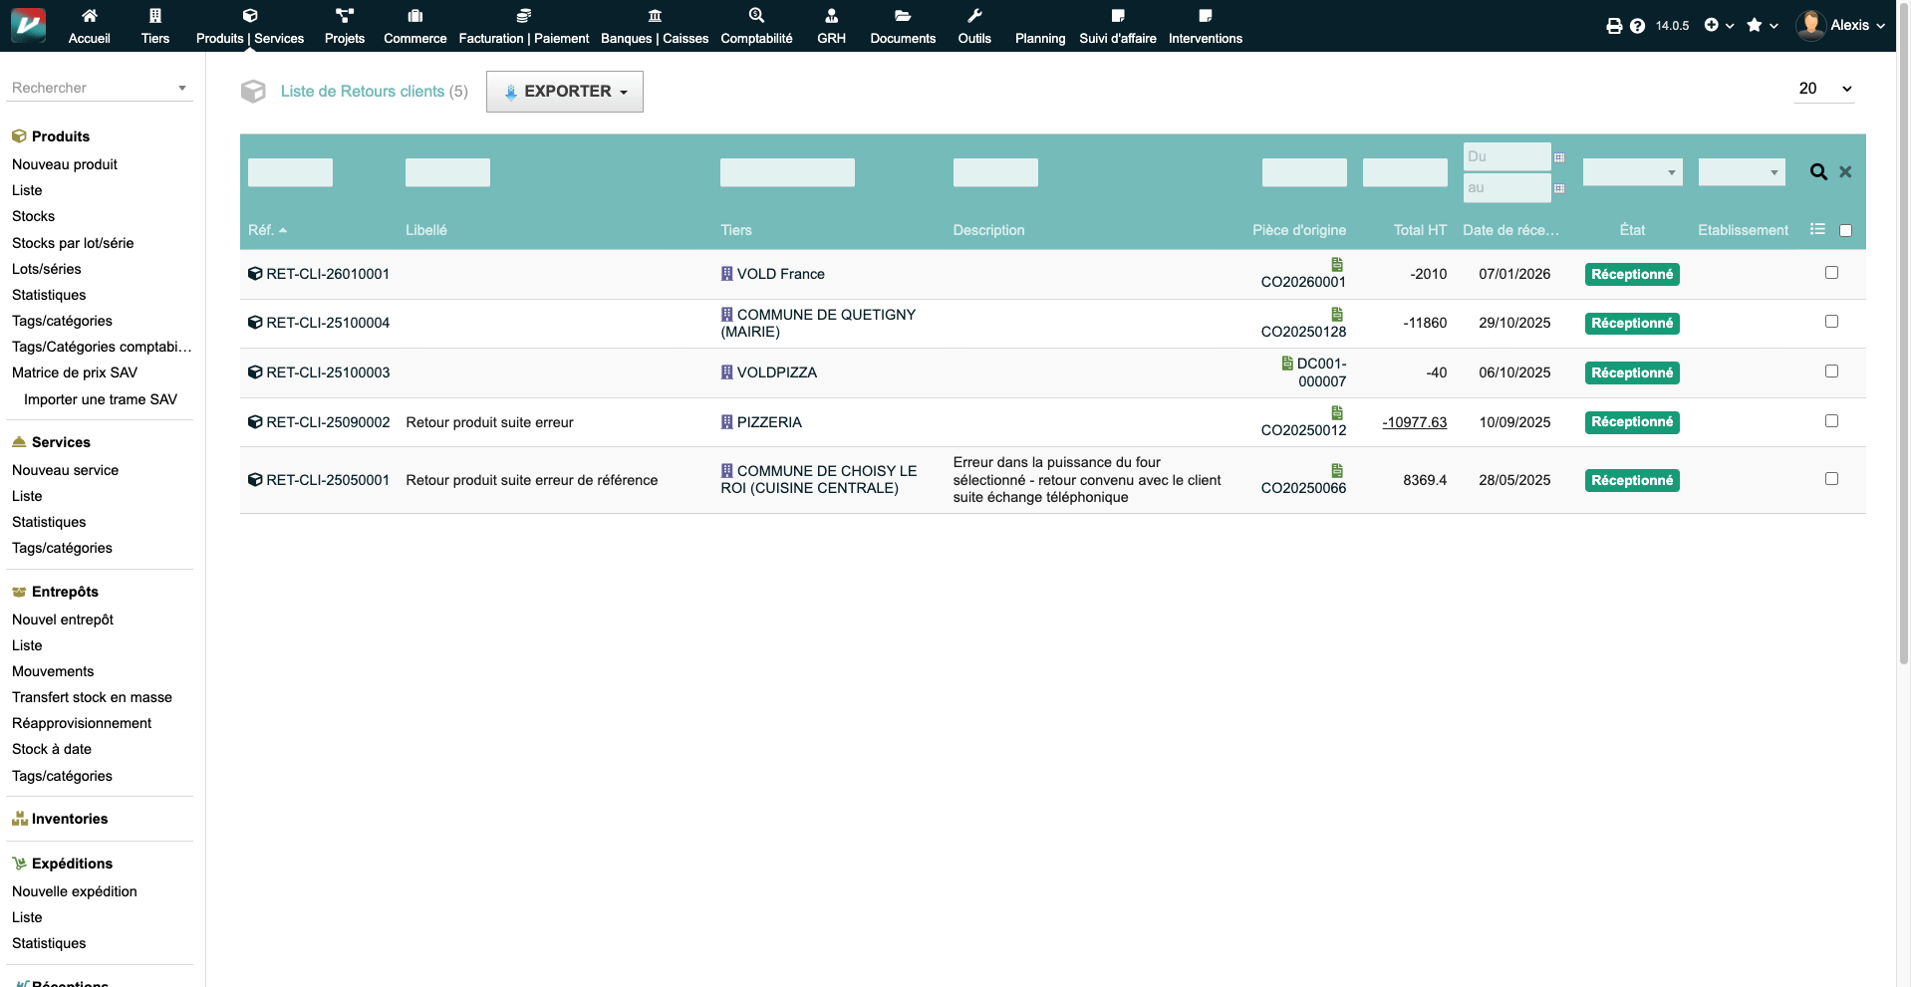
Task: Click the search magnifier icon in filter row
Action: tap(1818, 172)
